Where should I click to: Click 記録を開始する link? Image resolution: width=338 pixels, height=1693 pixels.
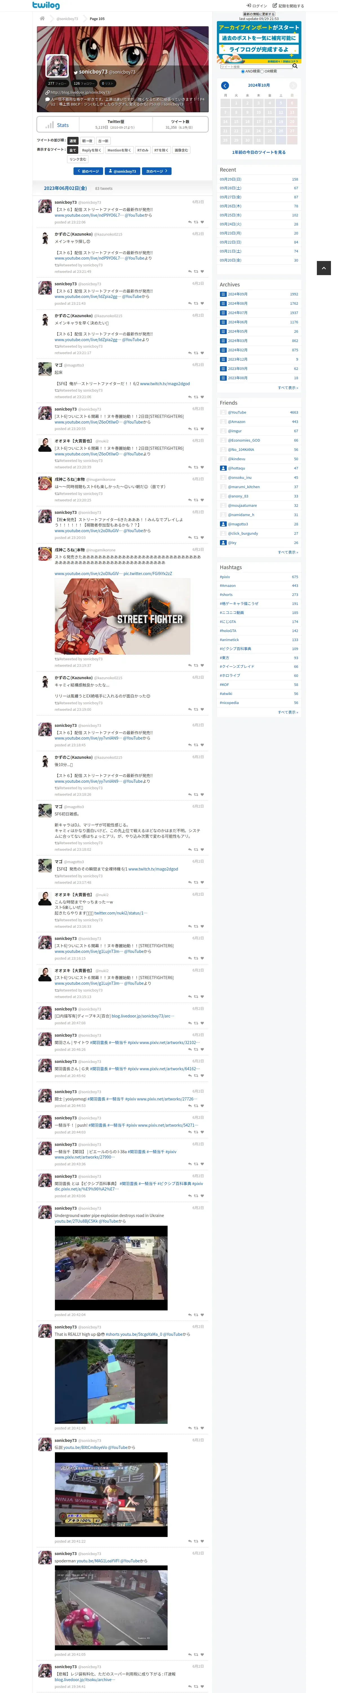click(x=289, y=5)
